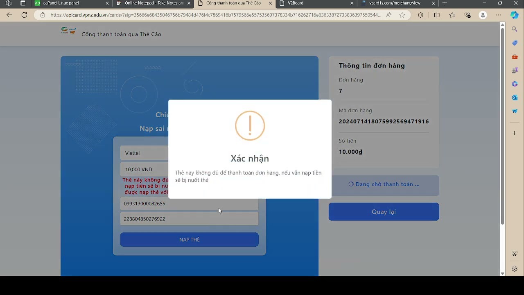524x295 pixels.
Task: Click the Số tiền value 10.000đ
Action: (x=350, y=152)
